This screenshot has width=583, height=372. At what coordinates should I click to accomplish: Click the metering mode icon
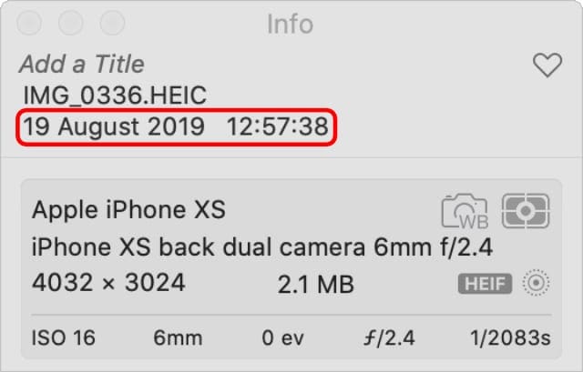(526, 211)
